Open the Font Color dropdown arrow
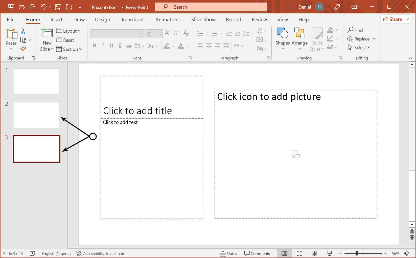416x258 pixels. click(187, 46)
